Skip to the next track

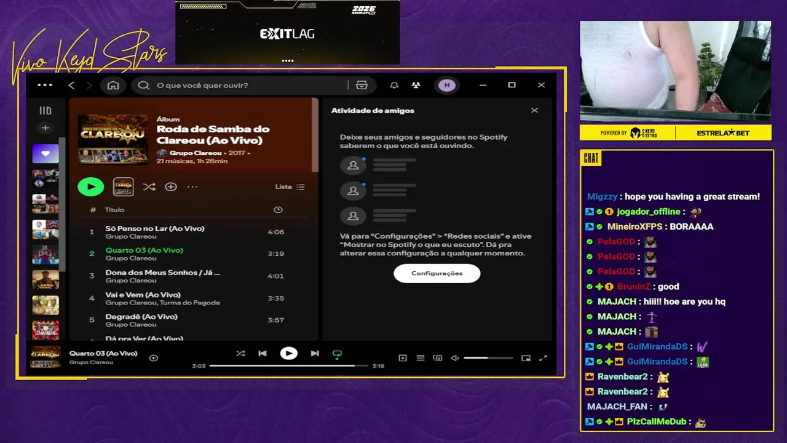click(x=315, y=353)
